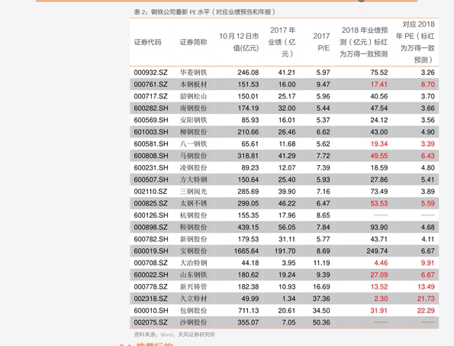Click the 2018年业绩预测 column header

click(x=364, y=42)
